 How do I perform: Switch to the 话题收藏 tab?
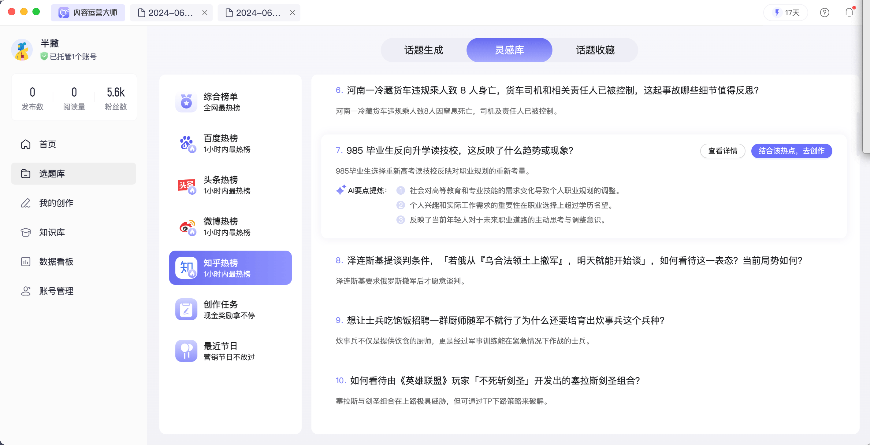(595, 50)
